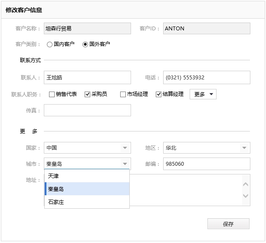The image size is (266, 243).
Task: Click the address box scroll up arrow
Action: pos(246,184)
